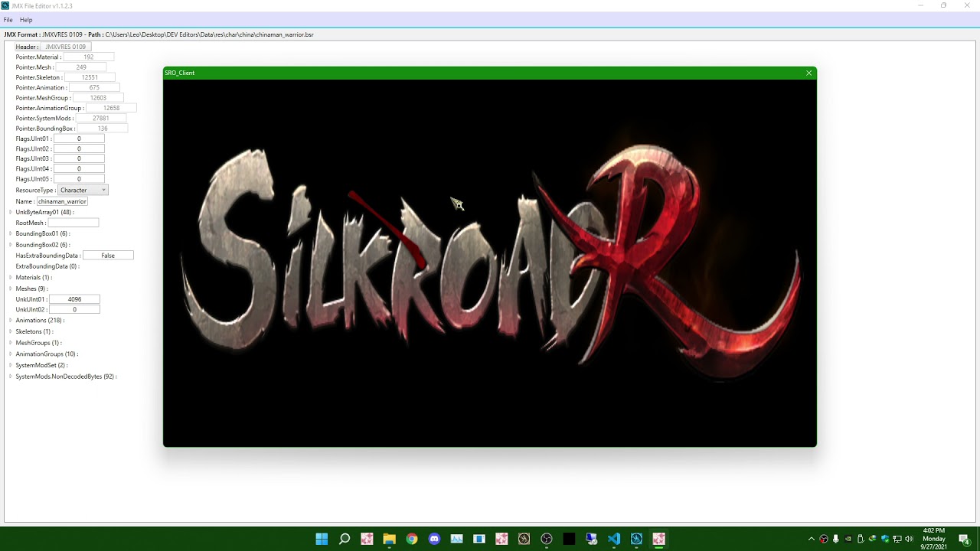The image size is (980, 551).
Task: Click the network tray icon
Action: pyautogui.click(x=897, y=539)
